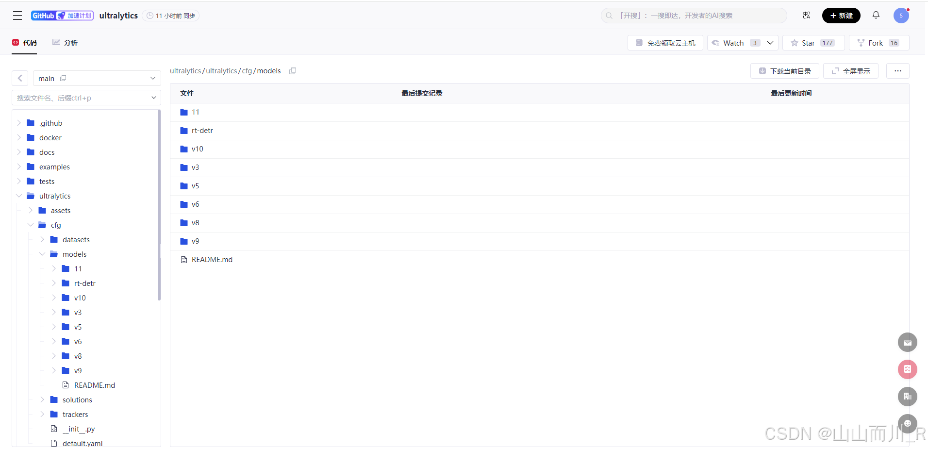Click the floating mail feedback icon
The height and width of the screenshot is (449, 928).
point(907,342)
